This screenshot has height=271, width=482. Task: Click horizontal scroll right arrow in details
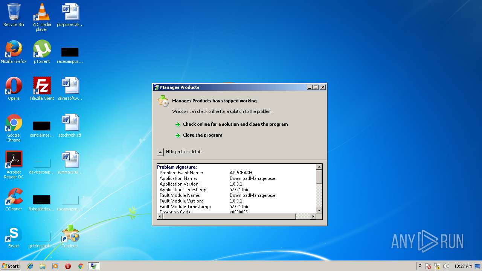tap(313, 216)
